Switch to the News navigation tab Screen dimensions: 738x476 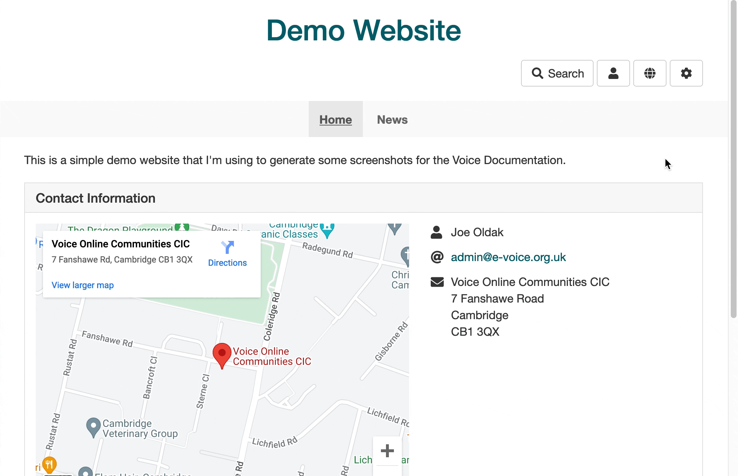coord(392,119)
